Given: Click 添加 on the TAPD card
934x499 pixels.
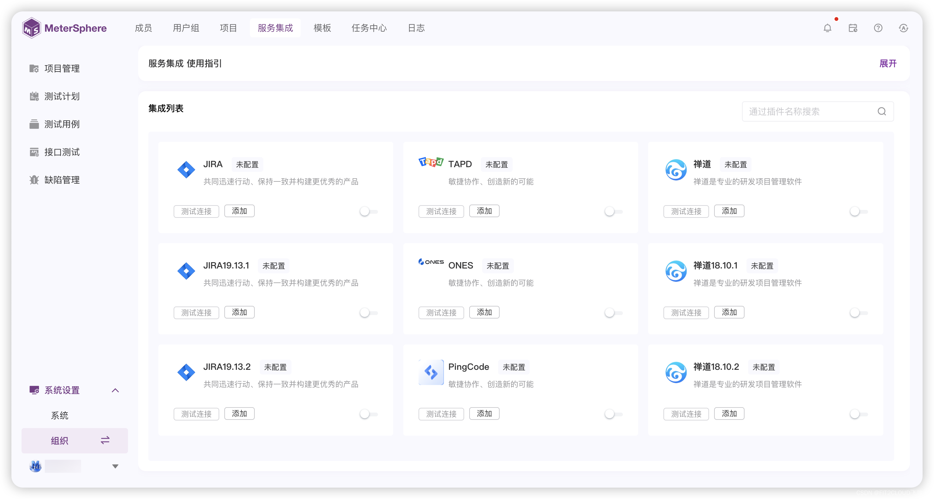Looking at the screenshot, I should tap(484, 211).
